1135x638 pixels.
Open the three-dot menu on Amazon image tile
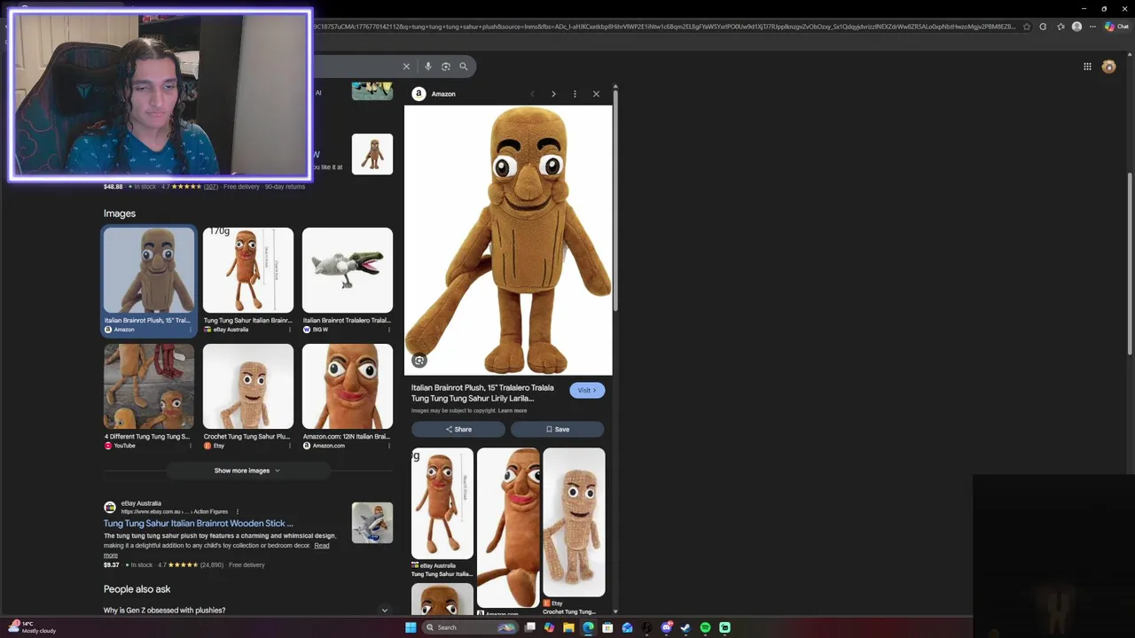click(190, 330)
